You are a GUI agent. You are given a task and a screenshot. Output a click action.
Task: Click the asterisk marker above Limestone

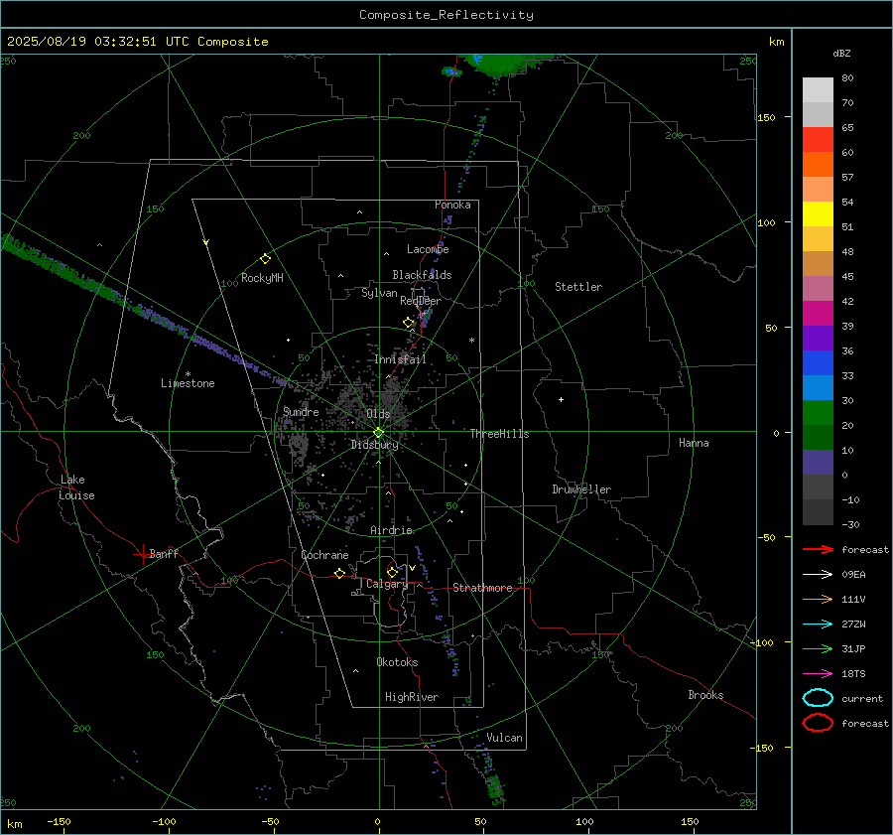point(188,374)
